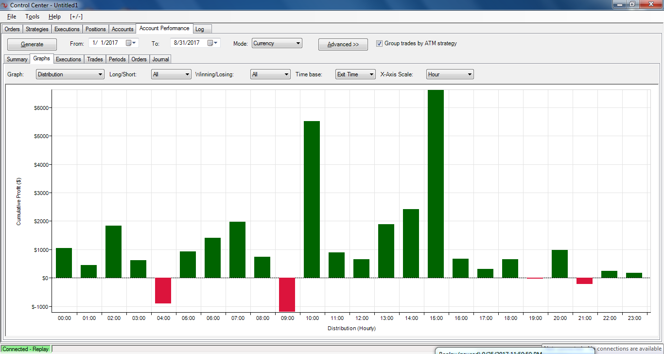Click the "Cumulative Profit ($)" axis title
This screenshot has width=664, height=354.
point(19,201)
